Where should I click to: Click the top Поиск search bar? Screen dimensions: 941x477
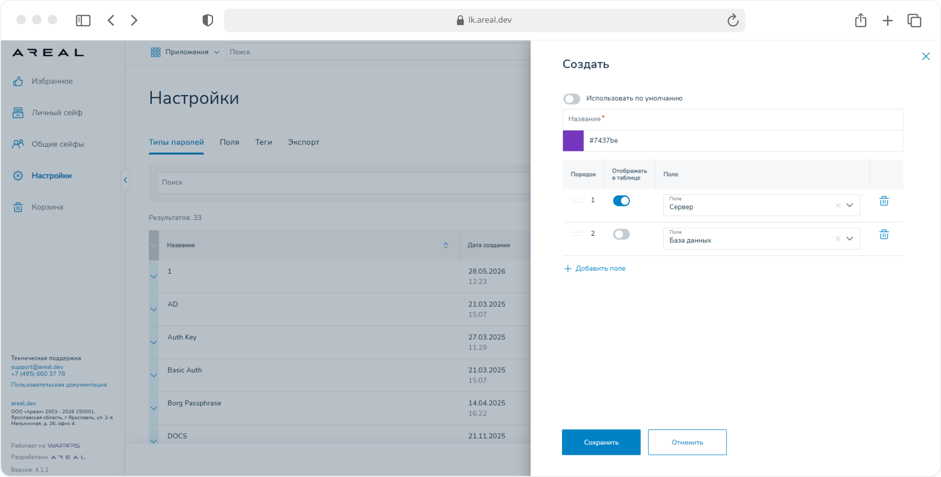(378, 52)
